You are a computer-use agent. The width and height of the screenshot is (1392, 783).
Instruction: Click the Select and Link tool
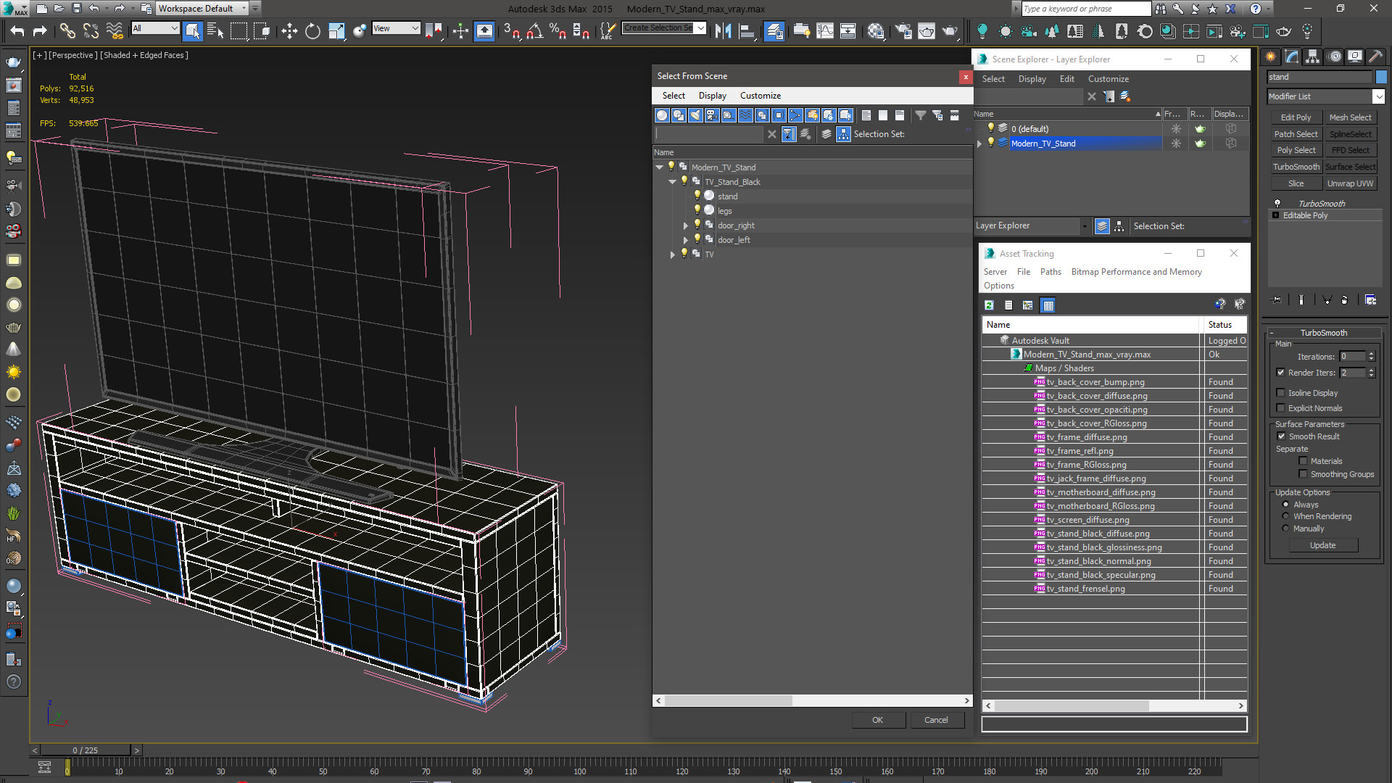coord(67,30)
